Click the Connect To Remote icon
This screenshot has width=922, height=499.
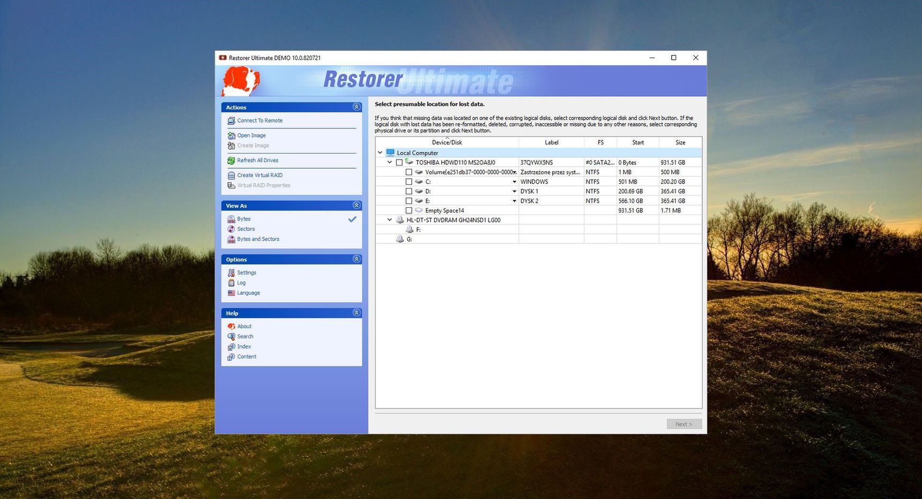click(231, 121)
